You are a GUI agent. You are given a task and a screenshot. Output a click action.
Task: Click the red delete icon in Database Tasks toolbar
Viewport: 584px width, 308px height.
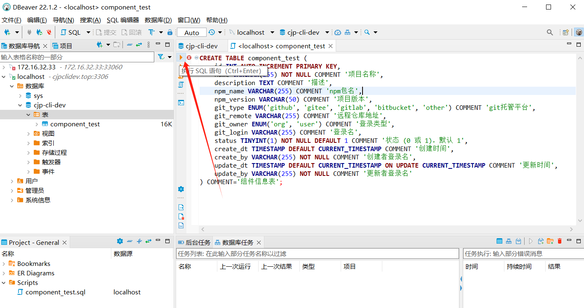point(560,241)
